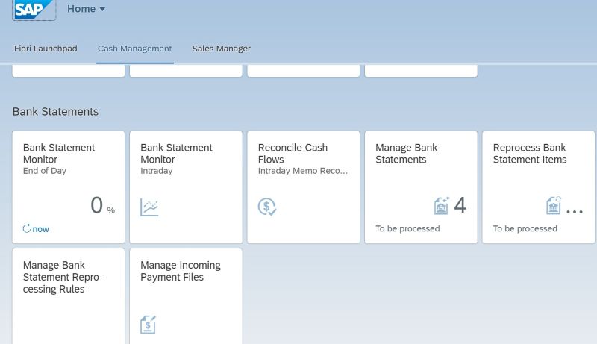Open the Reconcile Cash Flows tile
597x344 pixels.
pos(304,187)
